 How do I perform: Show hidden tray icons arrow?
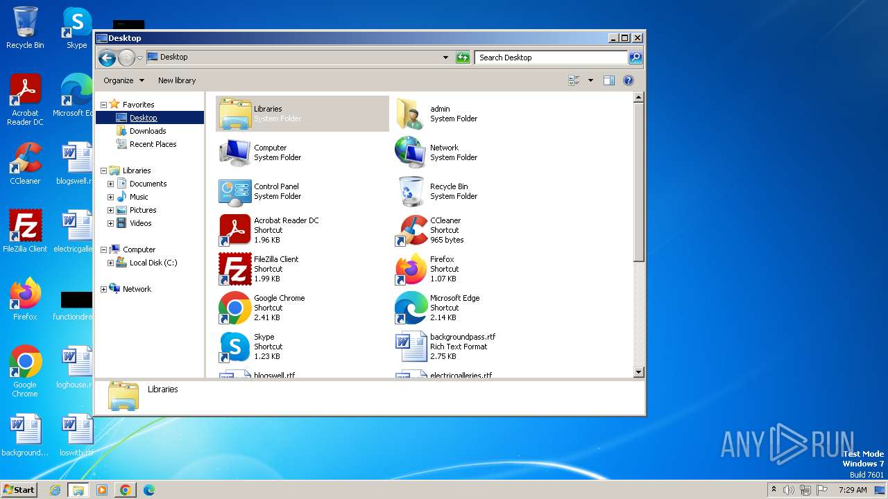pos(774,490)
